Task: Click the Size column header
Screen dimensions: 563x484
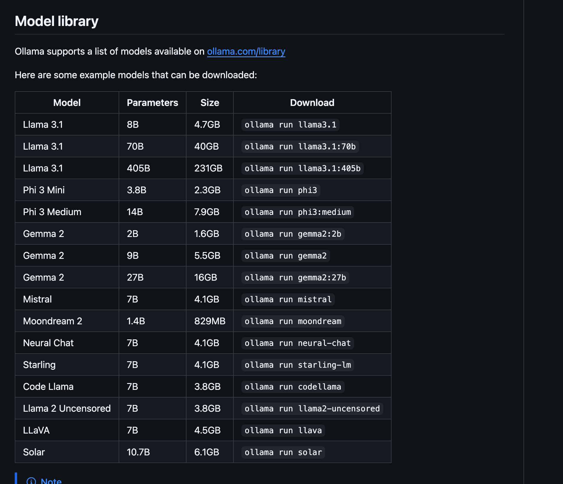Action: click(210, 103)
